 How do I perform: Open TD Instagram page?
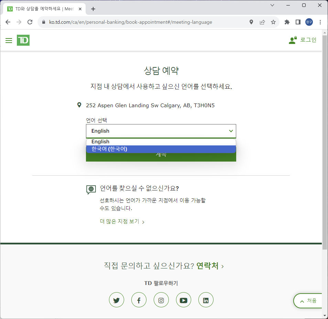[161, 300]
